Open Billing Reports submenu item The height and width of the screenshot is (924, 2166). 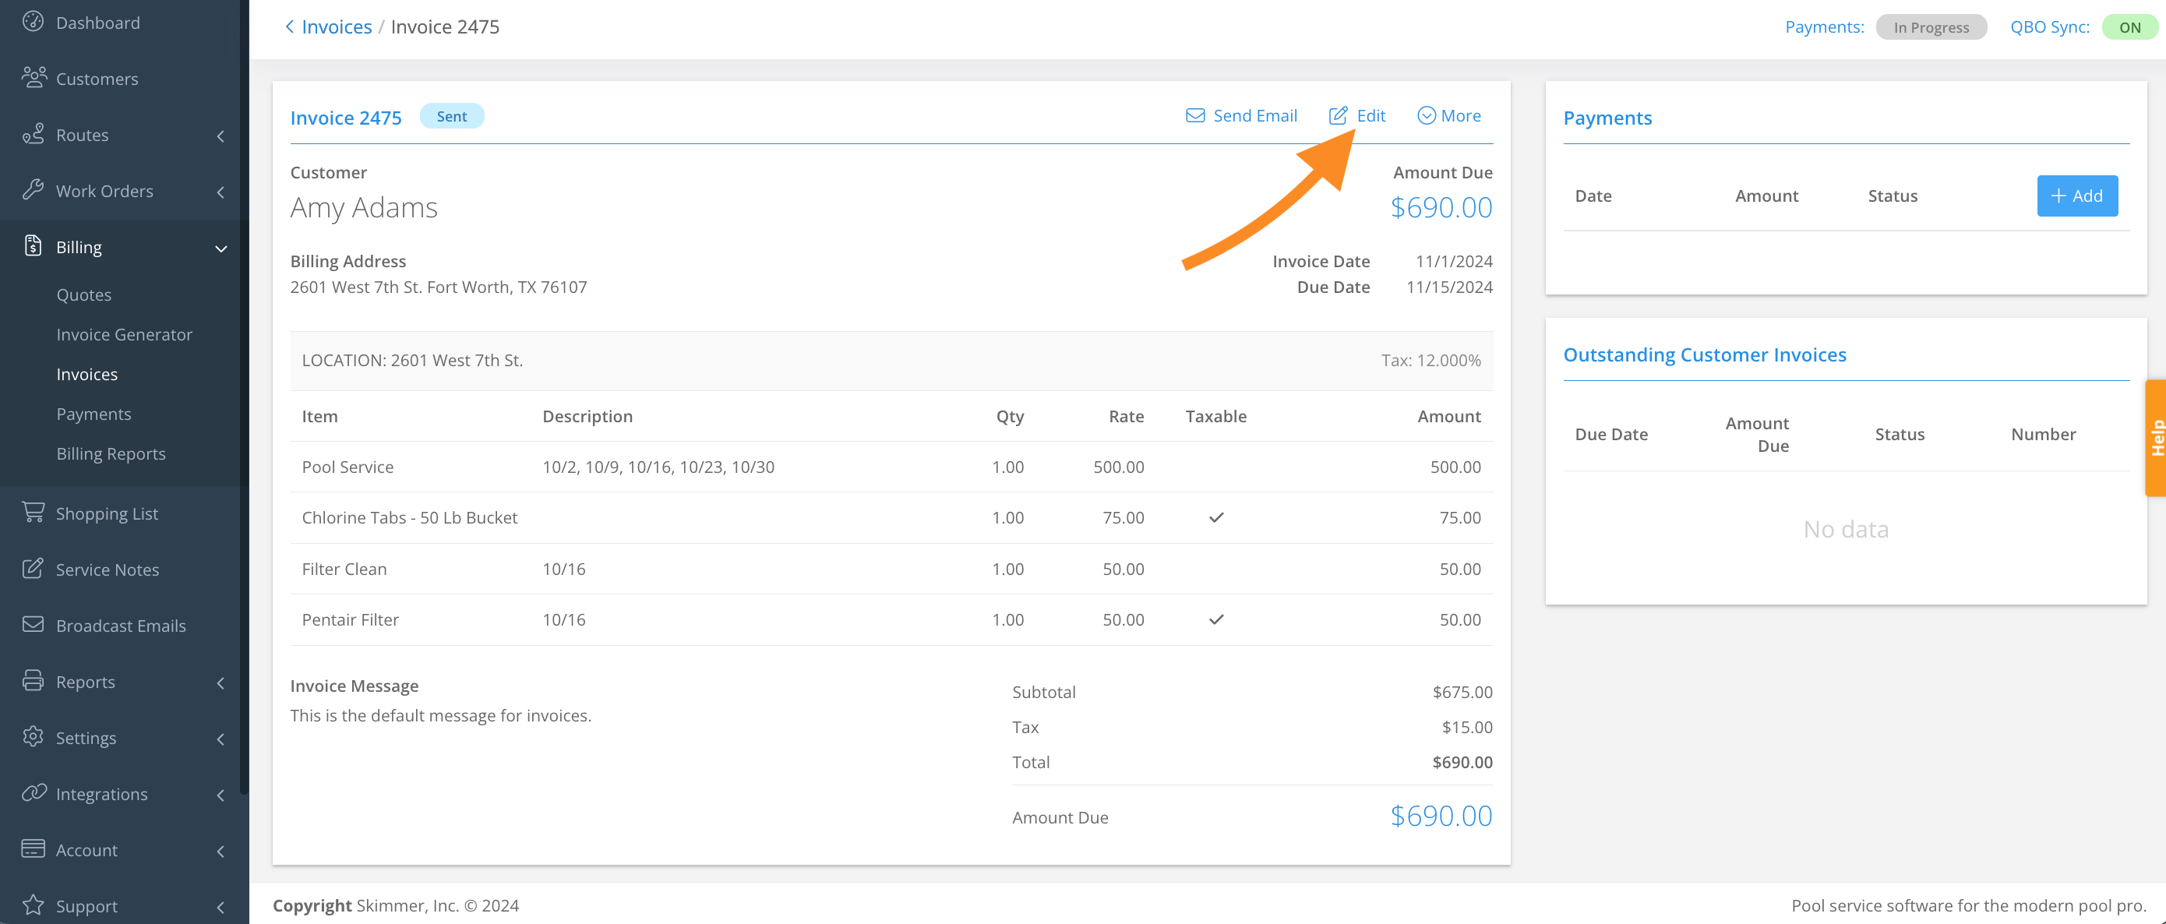pos(111,453)
